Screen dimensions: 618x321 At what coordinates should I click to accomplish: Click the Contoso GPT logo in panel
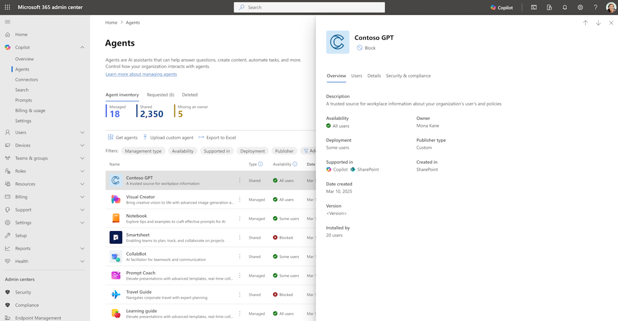[x=338, y=42]
